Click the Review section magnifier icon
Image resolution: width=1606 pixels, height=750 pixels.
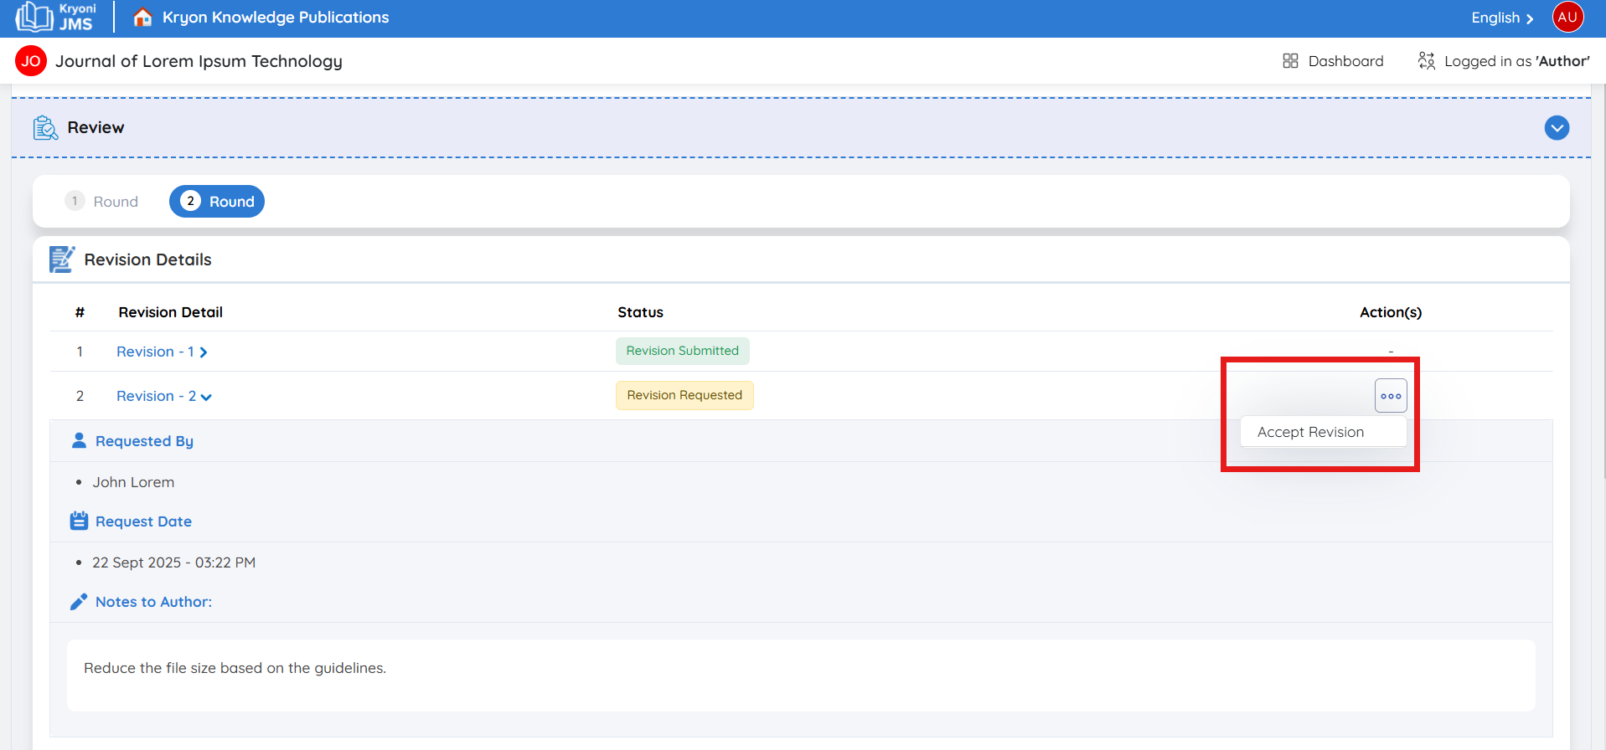[45, 128]
